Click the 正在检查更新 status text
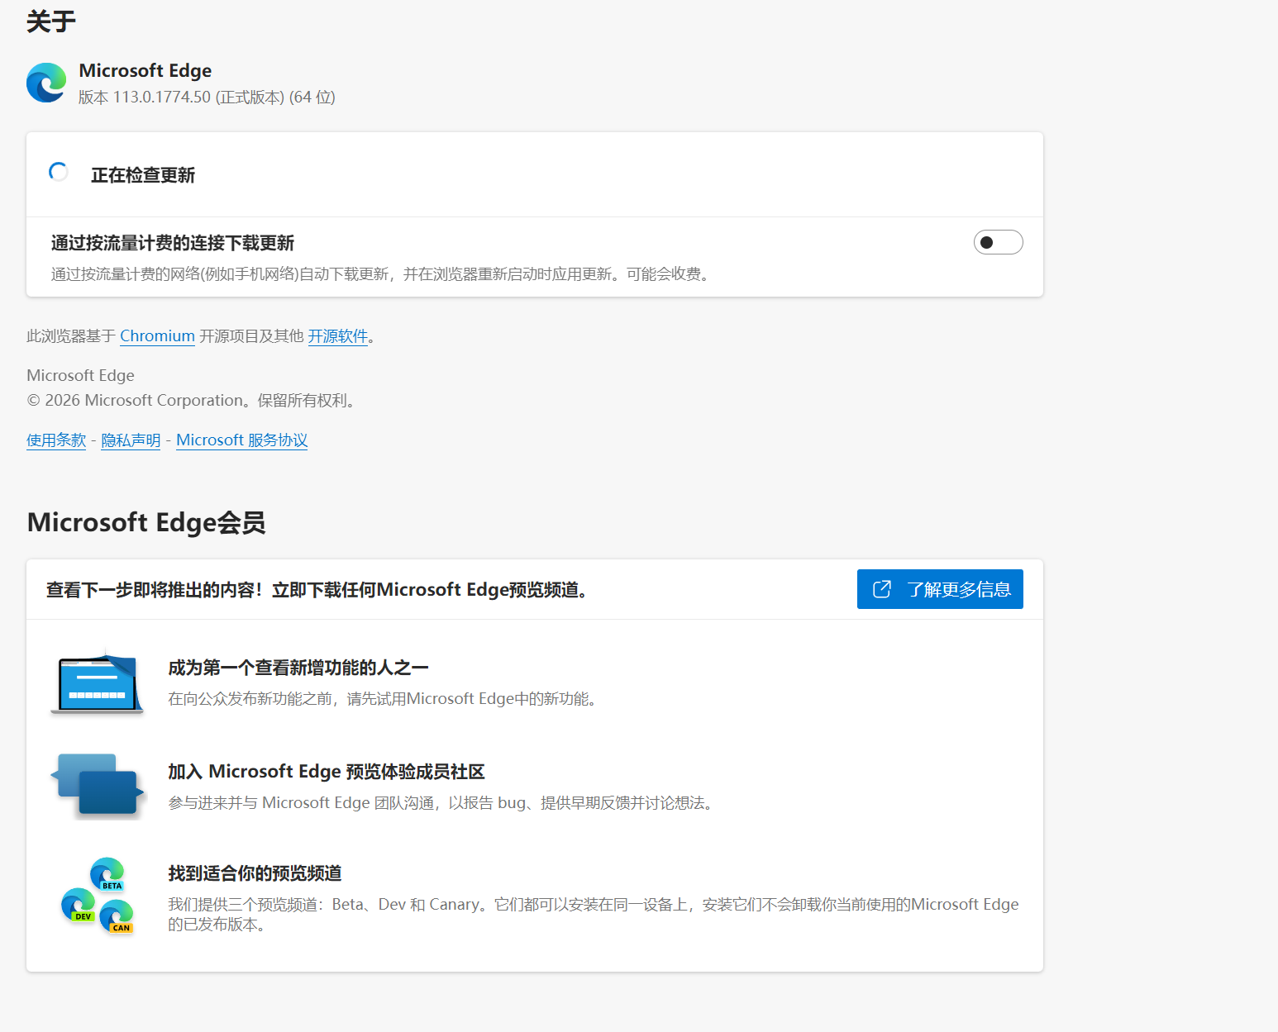Viewport: 1278px width, 1032px height. pos(142,174)
